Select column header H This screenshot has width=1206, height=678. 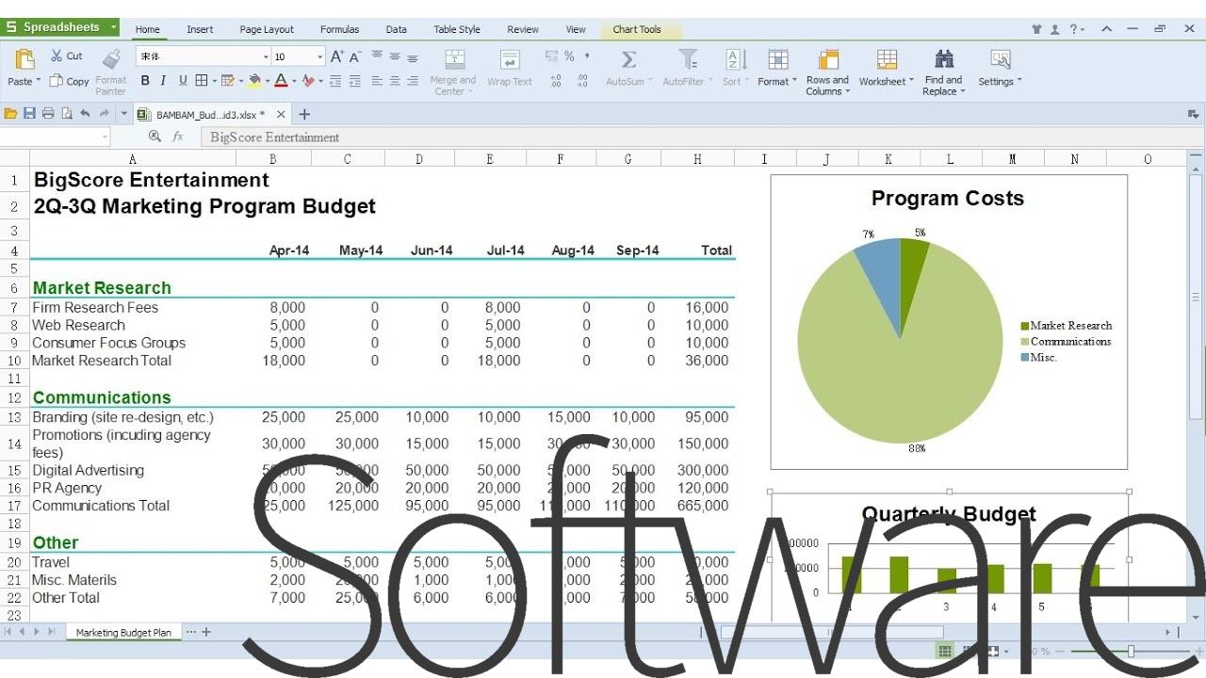coord(697,159)
